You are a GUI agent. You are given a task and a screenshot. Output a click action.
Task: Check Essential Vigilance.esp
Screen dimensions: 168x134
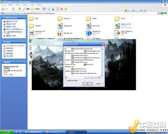coord(85,51)
